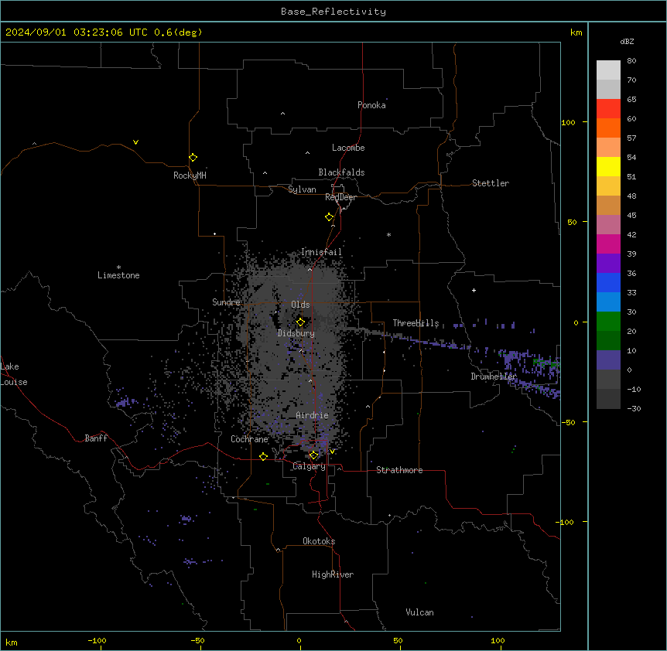Pick the light blue 30-33 dBZ swatch

tap(608, 302)
